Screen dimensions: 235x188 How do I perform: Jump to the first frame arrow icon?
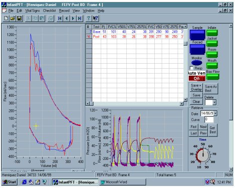(x=60, y=19)
